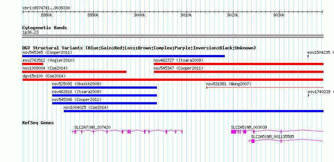Click the SLC2A5|NM_001135585 gene label
The image size is (334, 162).
point(272,137)
